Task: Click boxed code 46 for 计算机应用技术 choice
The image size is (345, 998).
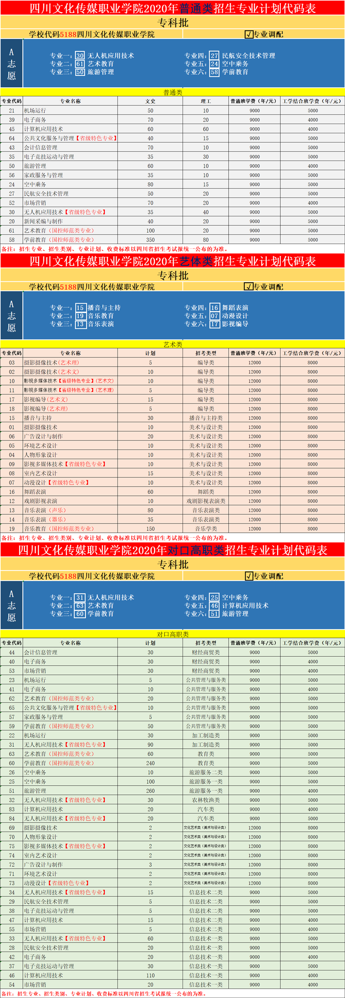Action: click(215, 605)
